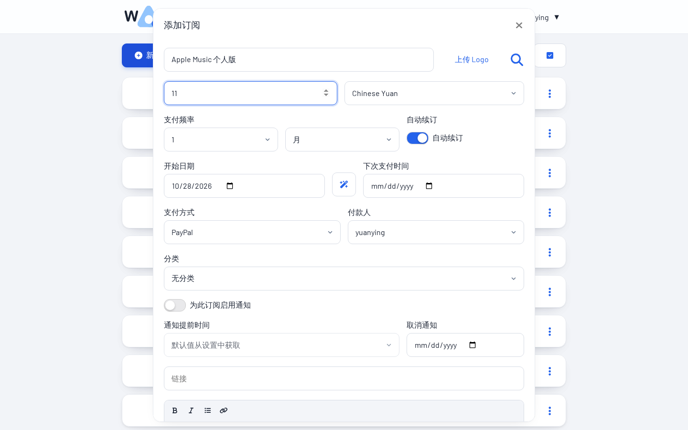Apply bold formatting in the notes editor
Screen dimensions: 688x430
[x=175, y=410]
